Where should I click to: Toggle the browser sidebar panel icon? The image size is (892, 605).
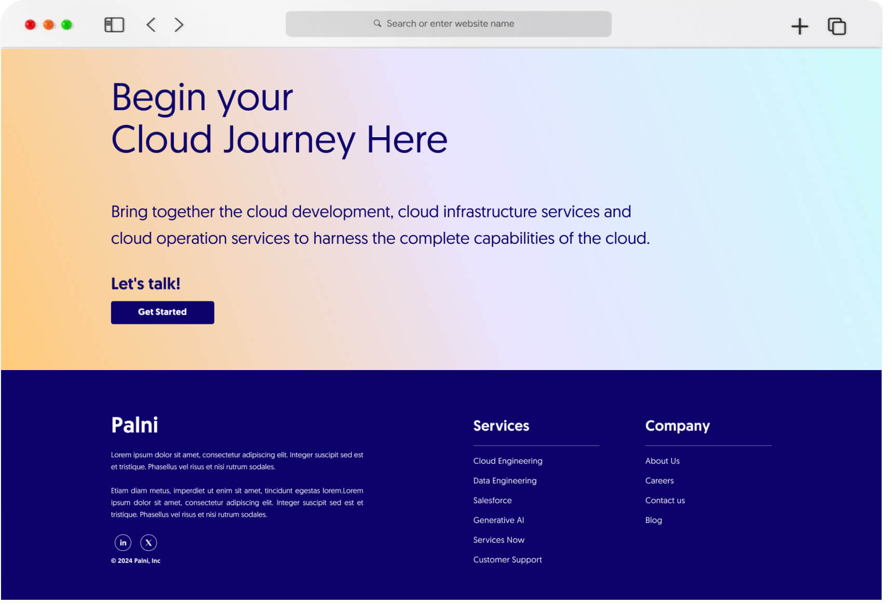pos(114,24)
